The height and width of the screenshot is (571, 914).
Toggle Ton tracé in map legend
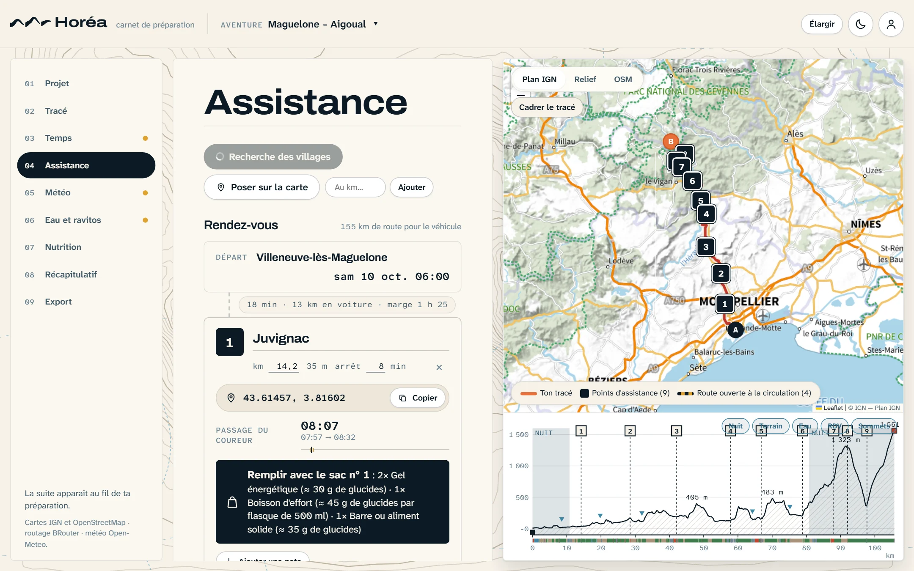(546, 393)
